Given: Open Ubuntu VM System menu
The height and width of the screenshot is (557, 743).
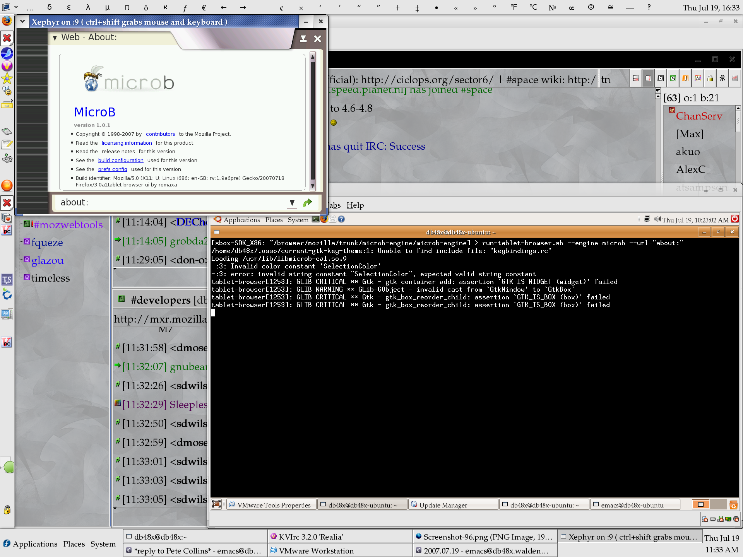Looking at the screenshot, I should point(298,220).
